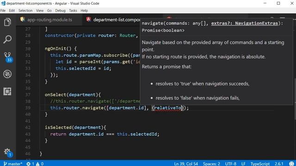
Task: Close the VS Code window
Action: tap(292, 3)
